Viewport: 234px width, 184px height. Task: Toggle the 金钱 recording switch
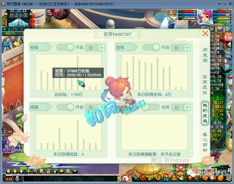pos(151,47)
